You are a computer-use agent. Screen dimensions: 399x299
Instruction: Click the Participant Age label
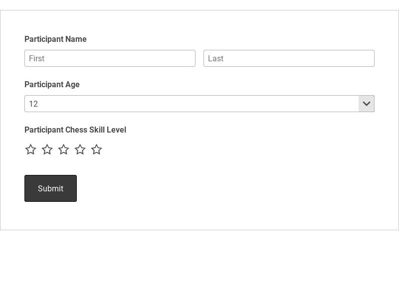click(52, 84)
